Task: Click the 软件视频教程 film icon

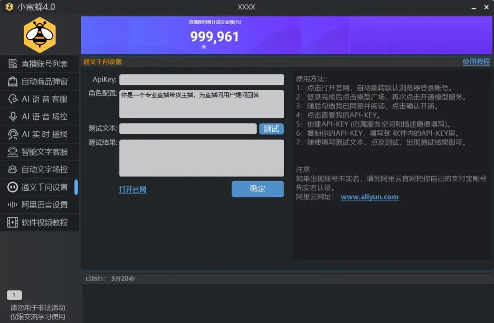Action: [13, 223]
